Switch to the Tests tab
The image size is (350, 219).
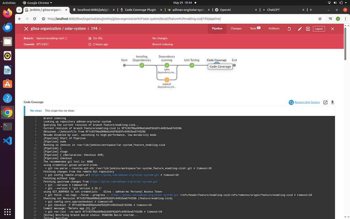coord(255,28)
